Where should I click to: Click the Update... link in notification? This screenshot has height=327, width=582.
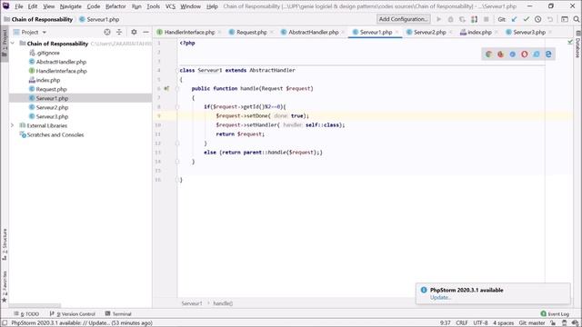coord(440,297)
